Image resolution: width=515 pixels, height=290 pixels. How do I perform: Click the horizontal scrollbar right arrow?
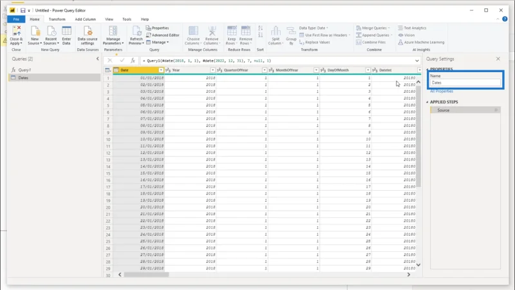(x=409, y=275)
